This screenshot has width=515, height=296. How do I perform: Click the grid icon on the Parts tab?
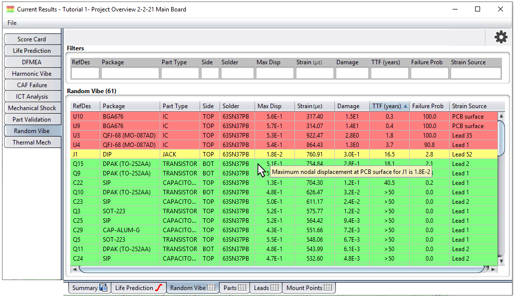click(243, 288)
